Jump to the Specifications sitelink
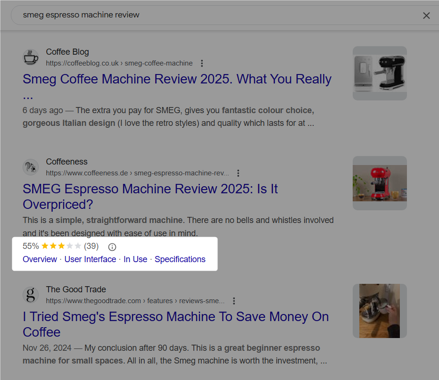The height and width of the screenshot is (380, 439). tap(180, 259)
